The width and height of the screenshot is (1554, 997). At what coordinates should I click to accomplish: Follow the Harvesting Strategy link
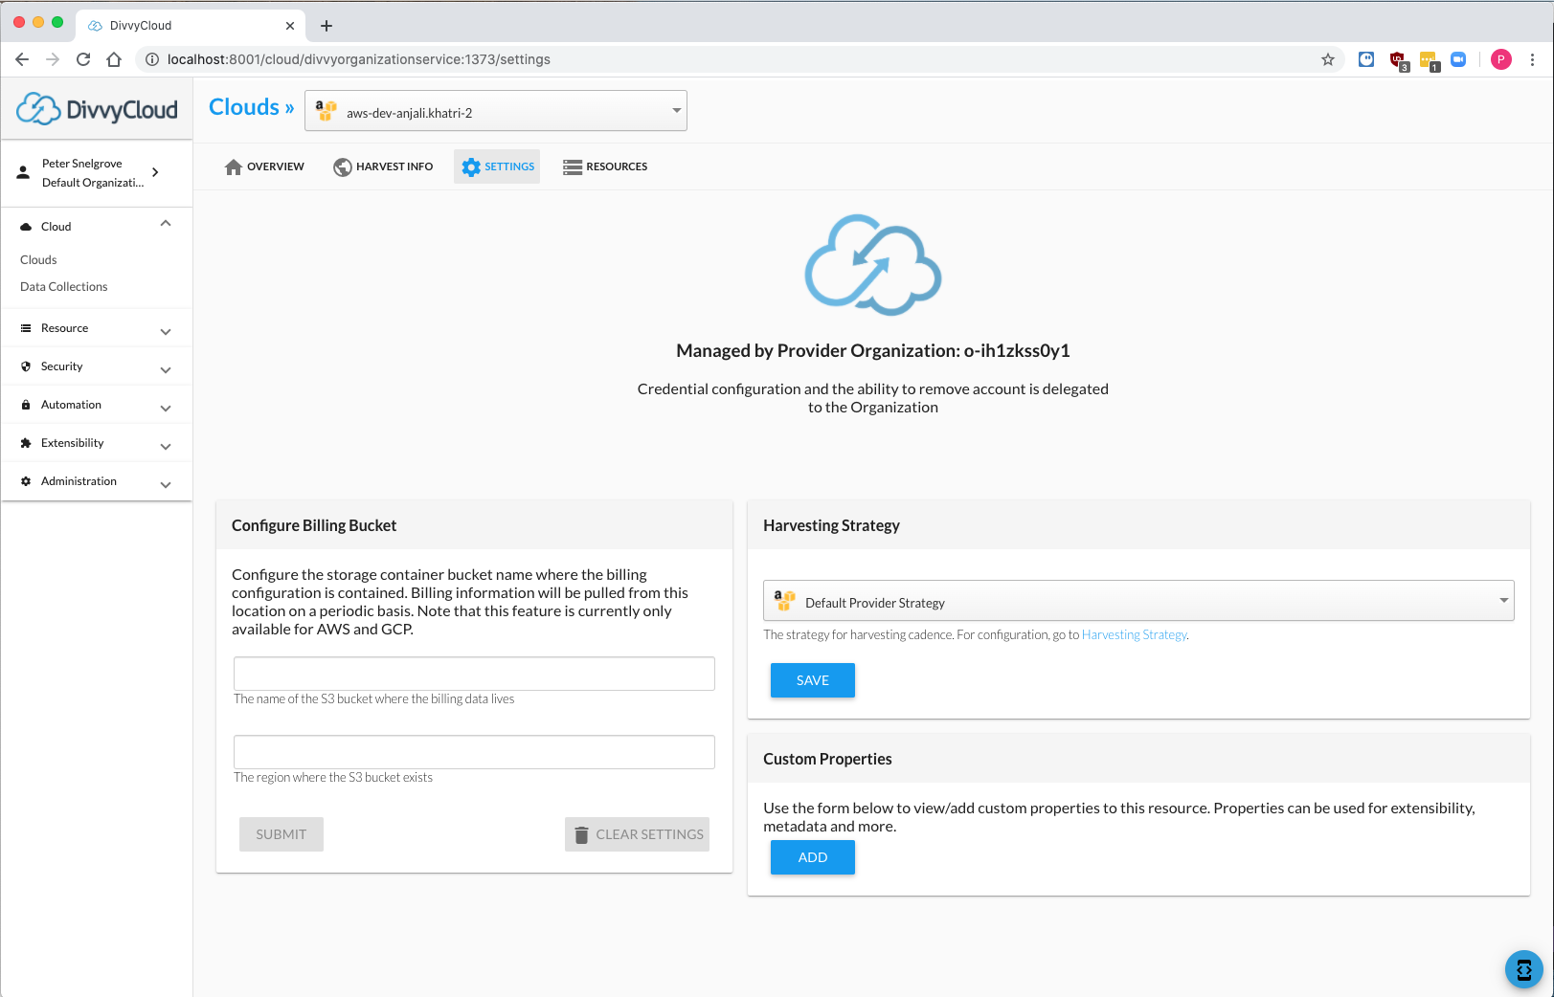(x=1134, y=634)
